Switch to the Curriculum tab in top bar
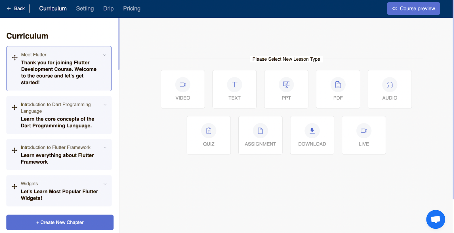The image size is (454, 233). click(x=53, y=9)
